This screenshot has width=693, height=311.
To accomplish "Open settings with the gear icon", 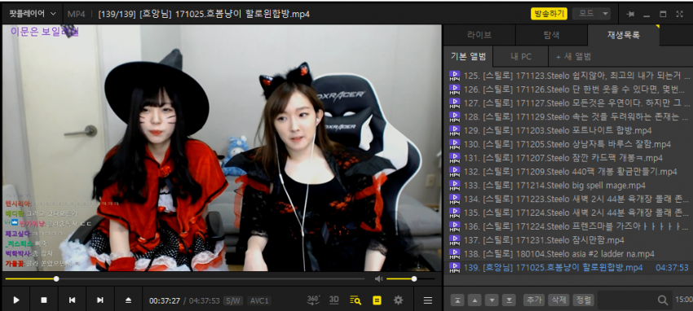I will point(398,300).
